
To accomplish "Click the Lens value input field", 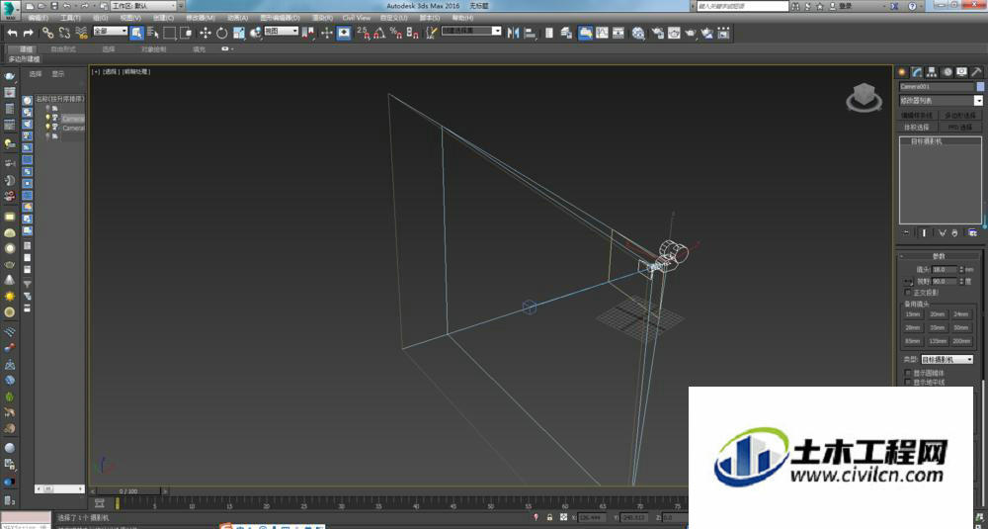I will click(x=946, y=269).
